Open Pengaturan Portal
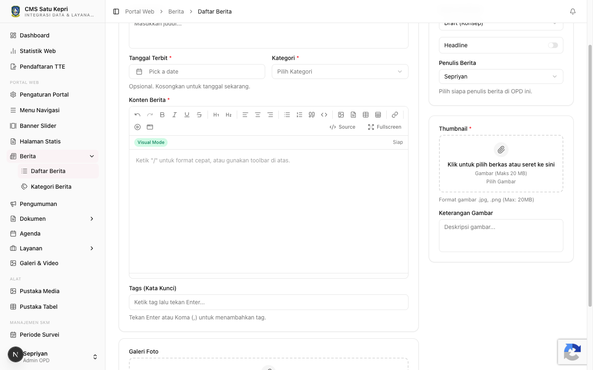This screenshot has height=370, width=593. (53, 95)
